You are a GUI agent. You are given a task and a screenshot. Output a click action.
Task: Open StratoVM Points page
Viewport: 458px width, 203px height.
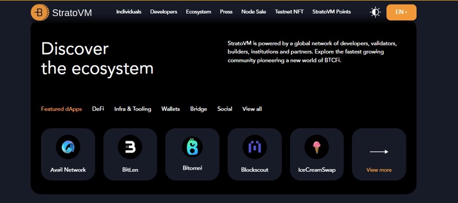[332, 12]
